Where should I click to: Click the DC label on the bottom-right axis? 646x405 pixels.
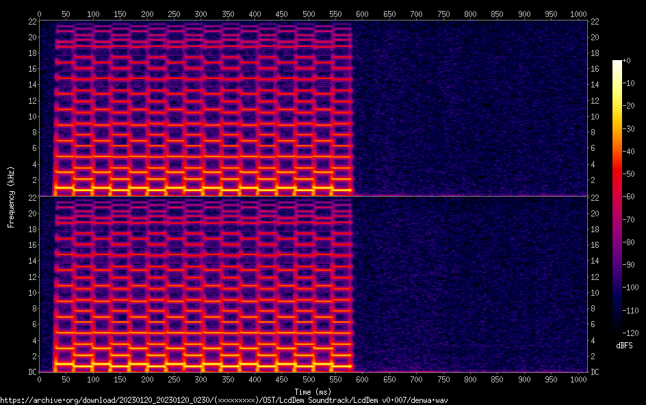[x=595, y=372]
